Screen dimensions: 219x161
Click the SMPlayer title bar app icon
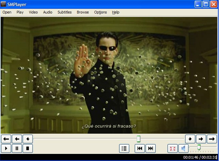3,4
